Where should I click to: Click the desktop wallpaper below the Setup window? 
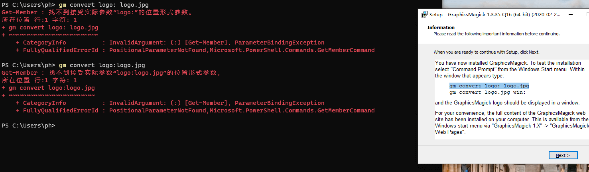tap(502, 168)
